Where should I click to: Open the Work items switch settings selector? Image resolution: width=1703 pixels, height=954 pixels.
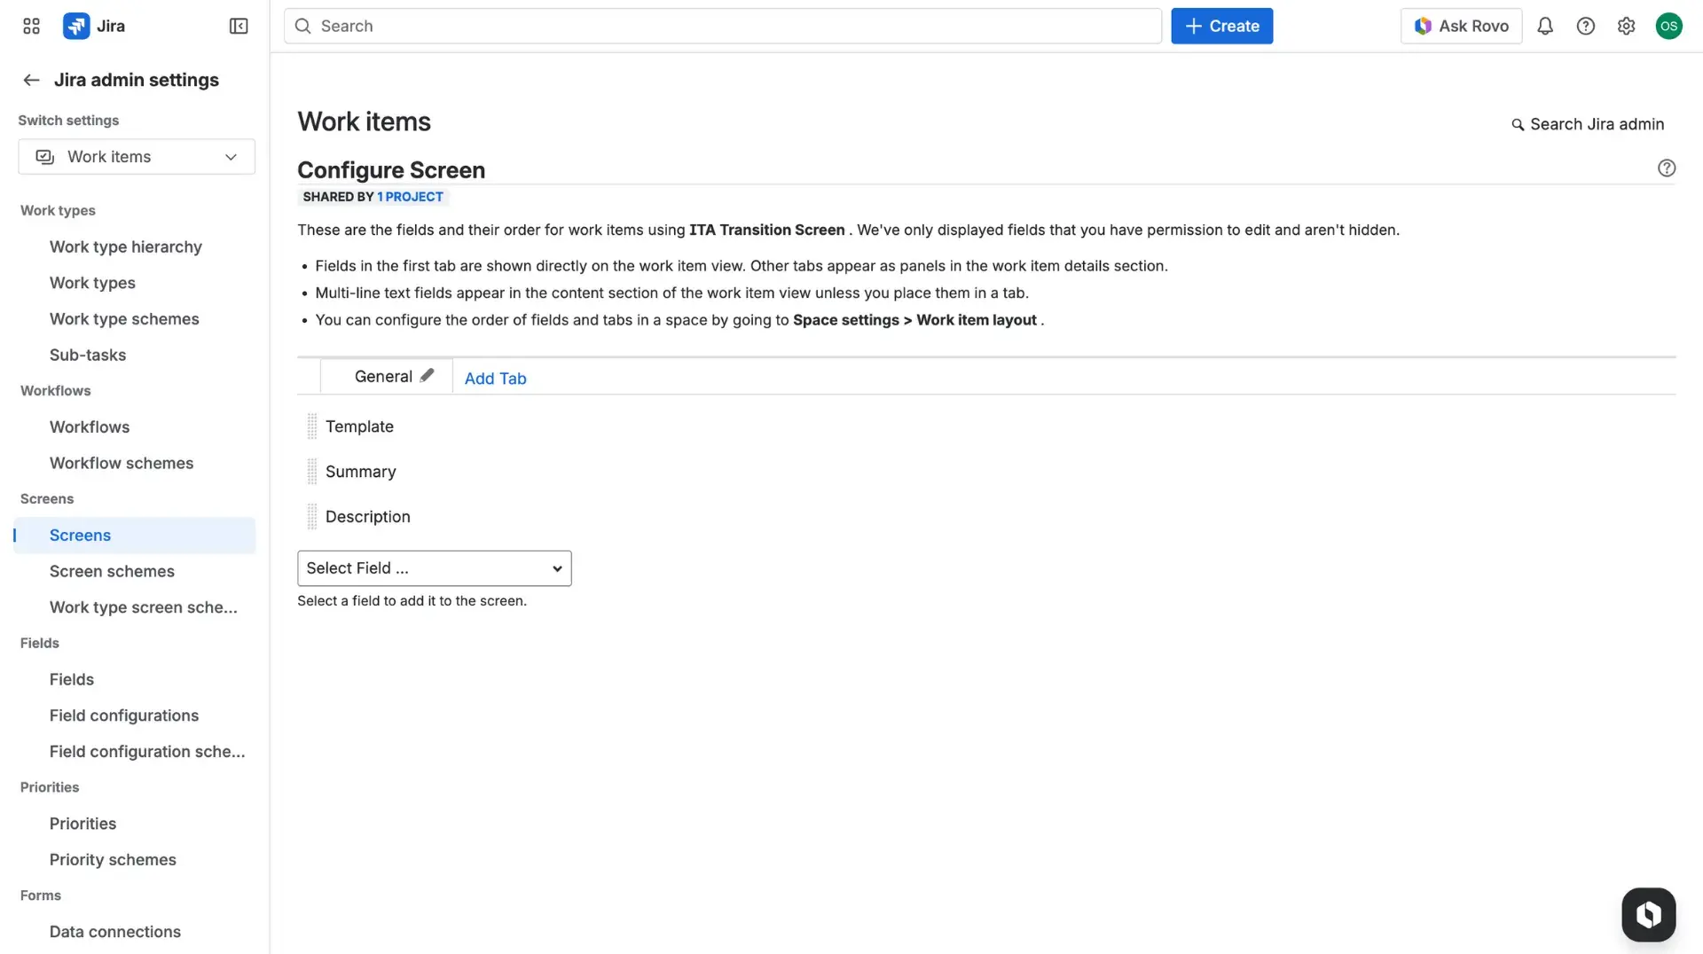pyautogui.click(x=136, y=156)
